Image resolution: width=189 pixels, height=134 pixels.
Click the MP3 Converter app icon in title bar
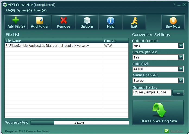5,5
